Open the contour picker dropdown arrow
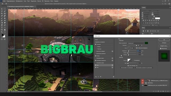171x96 pixels. click(x=131, y=60)
